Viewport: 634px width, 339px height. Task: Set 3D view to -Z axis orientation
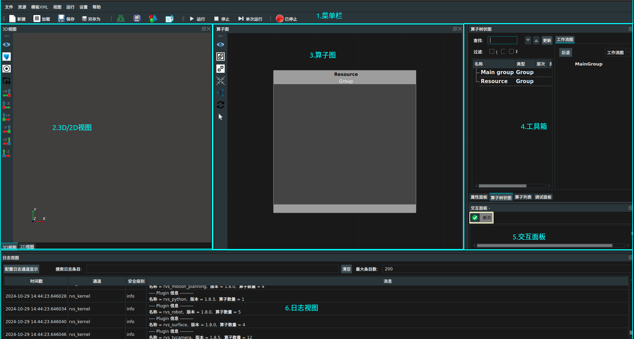7,153
